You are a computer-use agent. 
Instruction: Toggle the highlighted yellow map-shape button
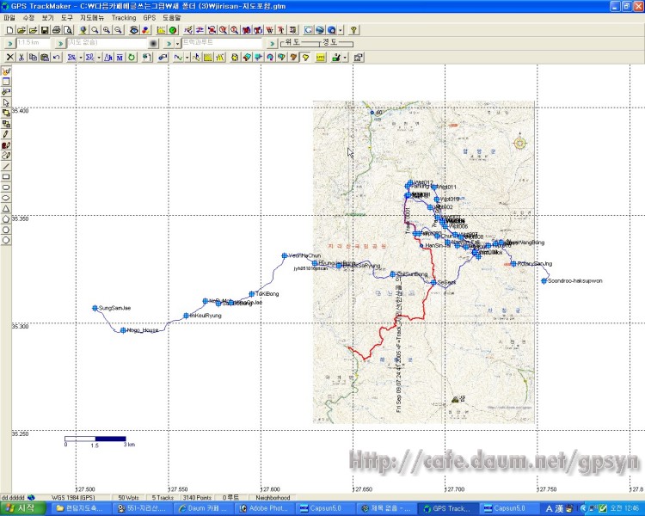(305, 58)
